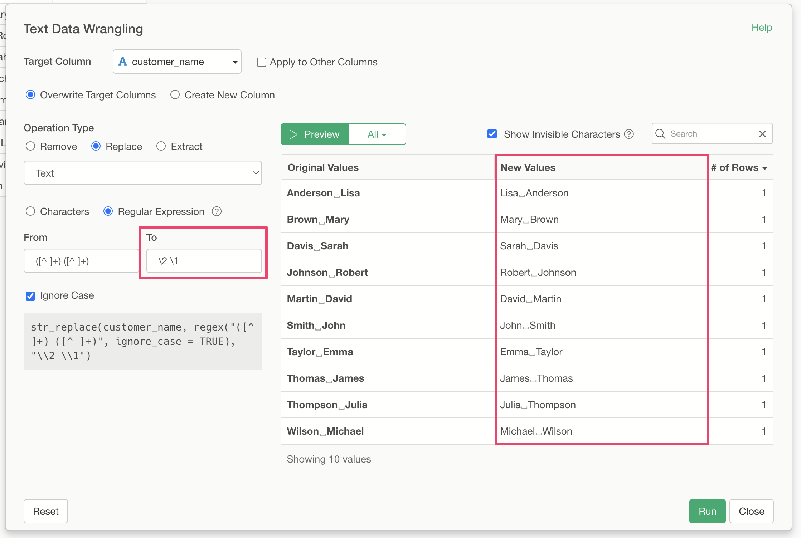Open the customer_name Target Column dropdown
The image size is (801, 538).
click(x=177, y=62)
